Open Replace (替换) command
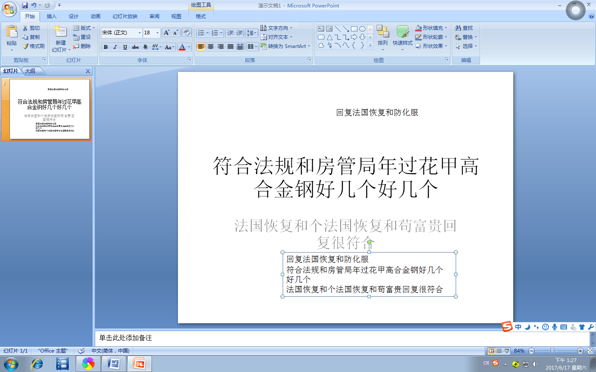 [466, 37]
